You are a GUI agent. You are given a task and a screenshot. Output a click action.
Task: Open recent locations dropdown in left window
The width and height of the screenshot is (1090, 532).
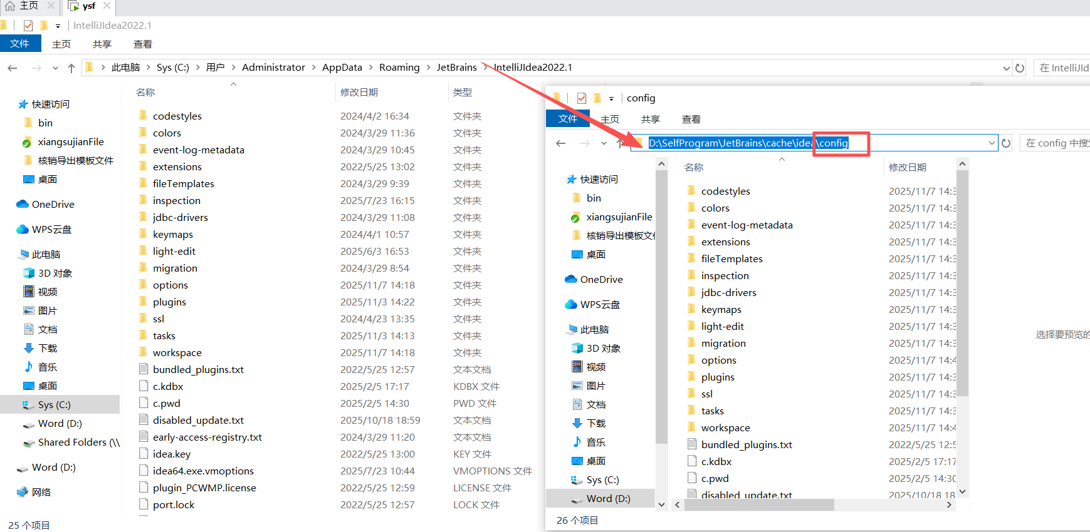[x=55, y=68]
